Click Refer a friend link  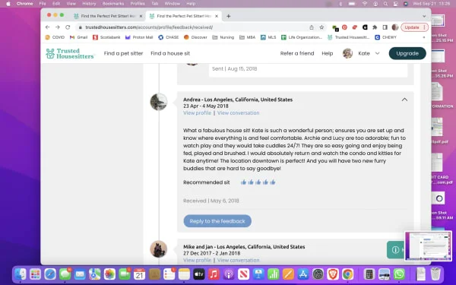[x=297, y=53]
